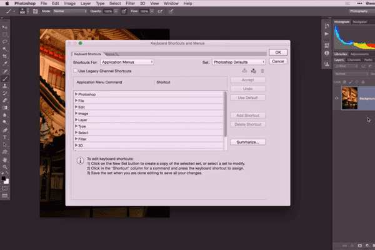The width and height of the screenshot is (375, 250).
Task: Open the Actions panel play icon
Action: coord(327,34)
